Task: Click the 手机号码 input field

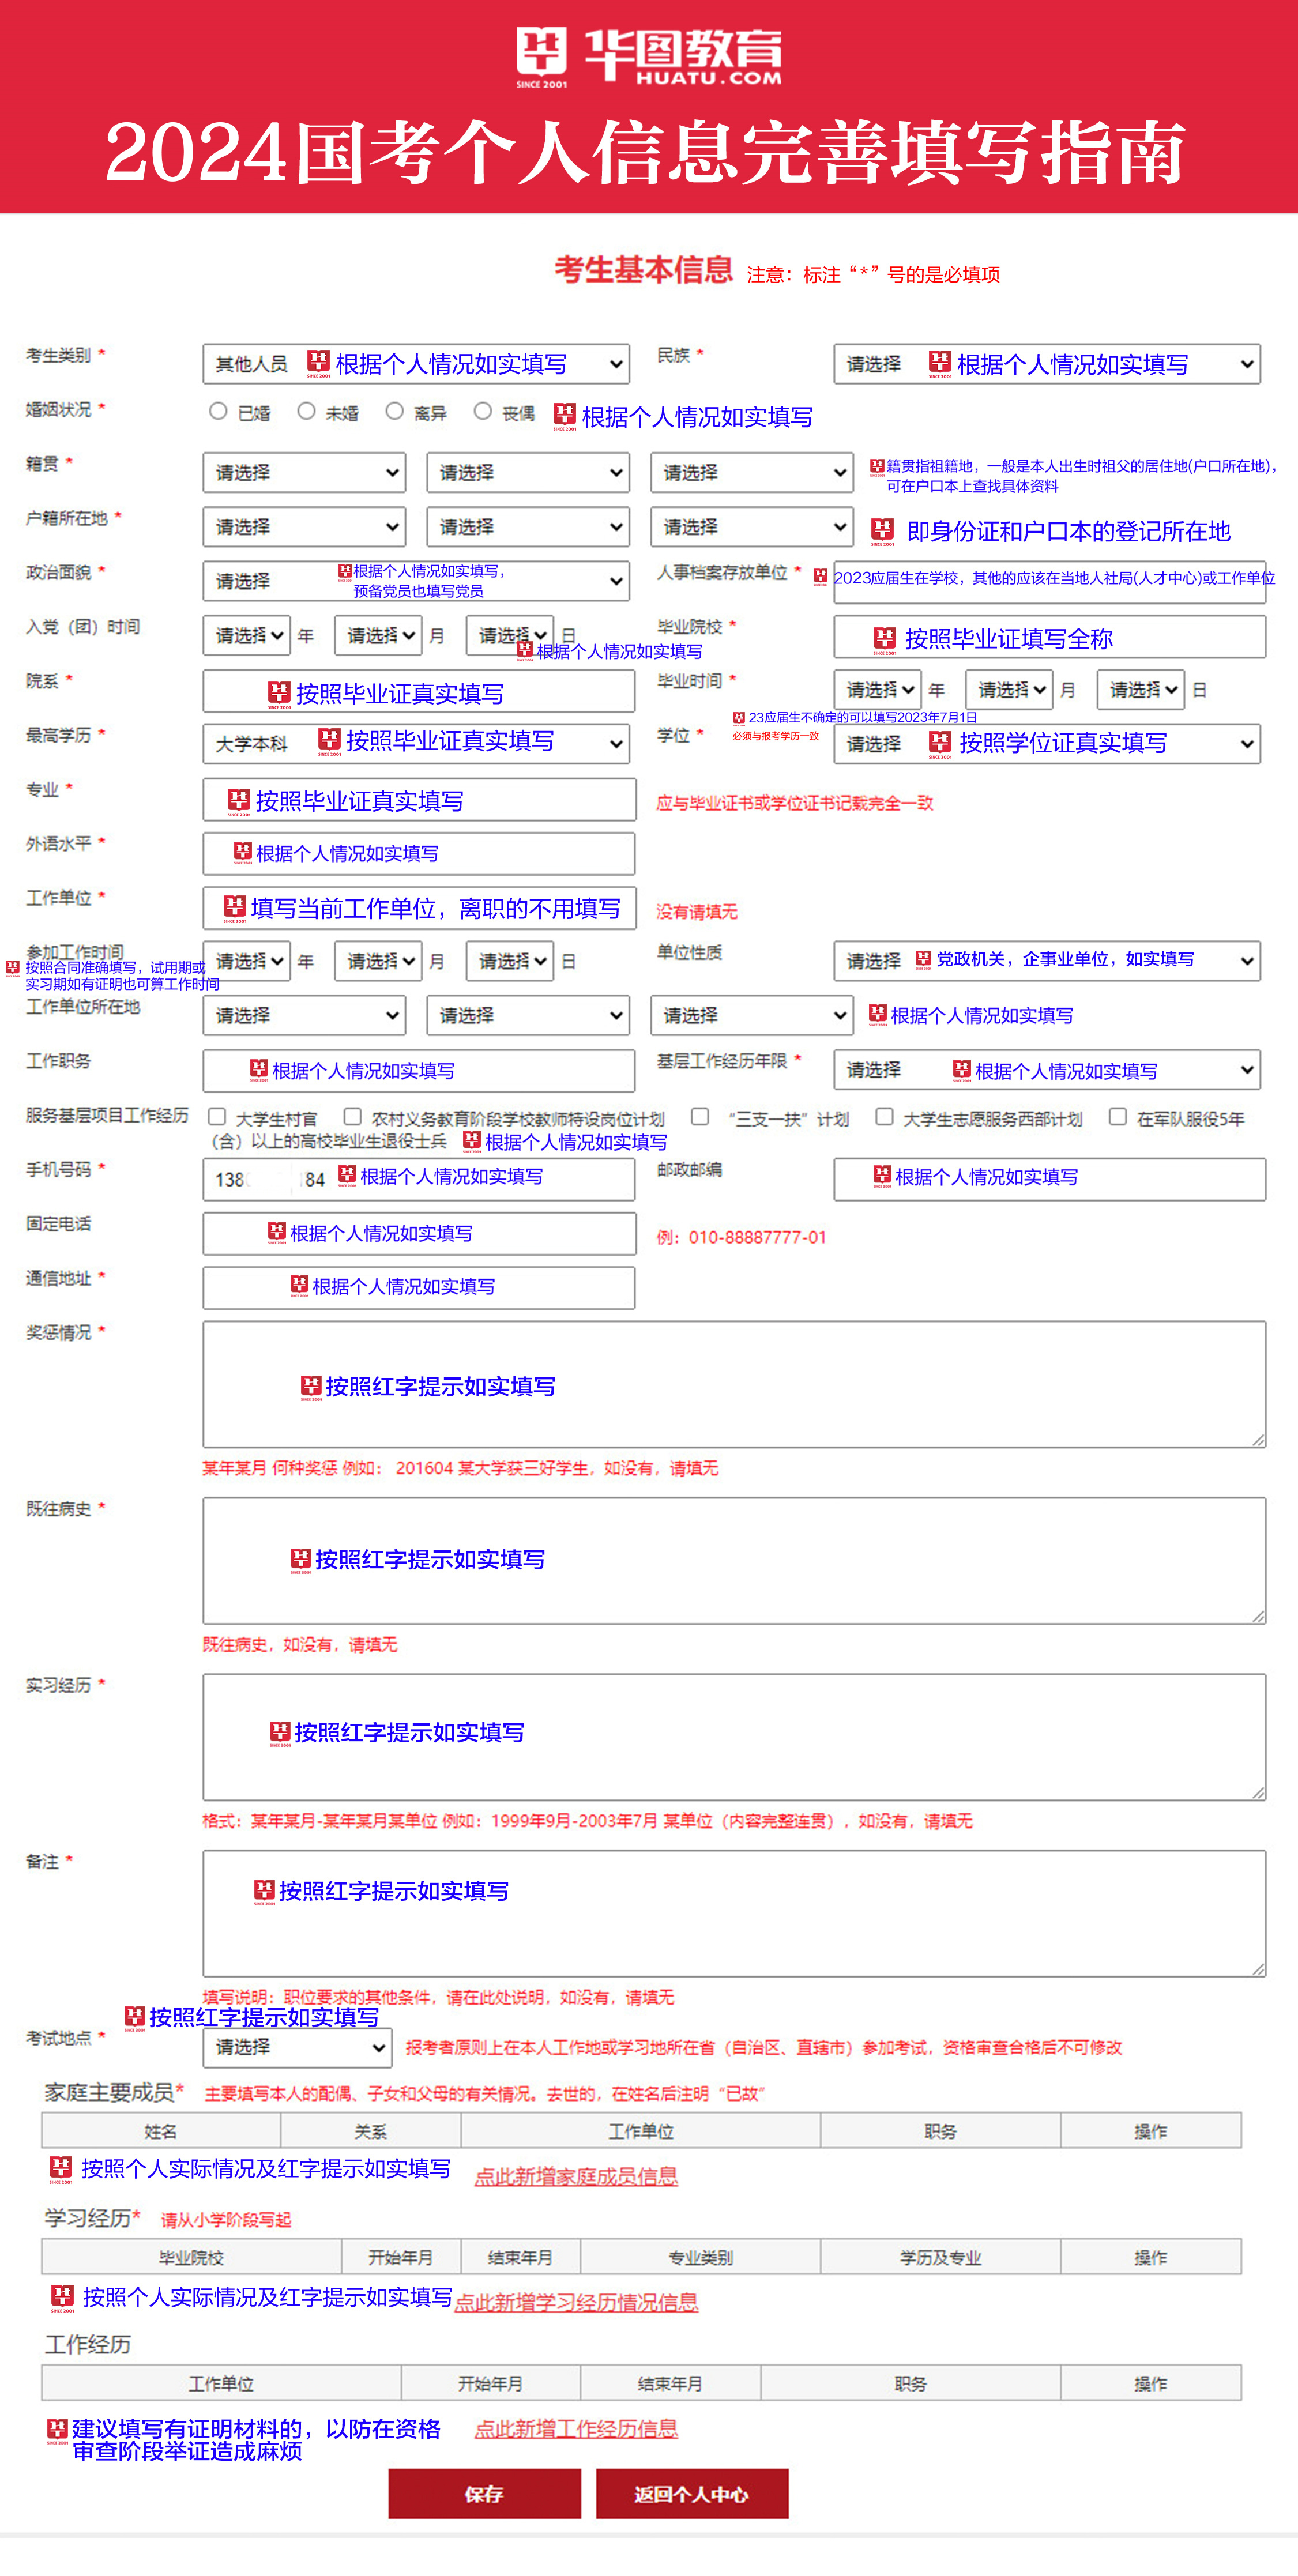Action: [x=419, y=1180]
